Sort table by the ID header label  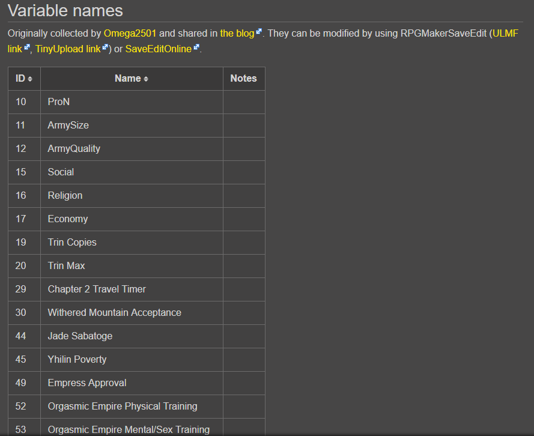pos(20,79)
